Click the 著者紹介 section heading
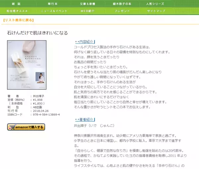This screenshot has height=169, width=199. point(85,120)
